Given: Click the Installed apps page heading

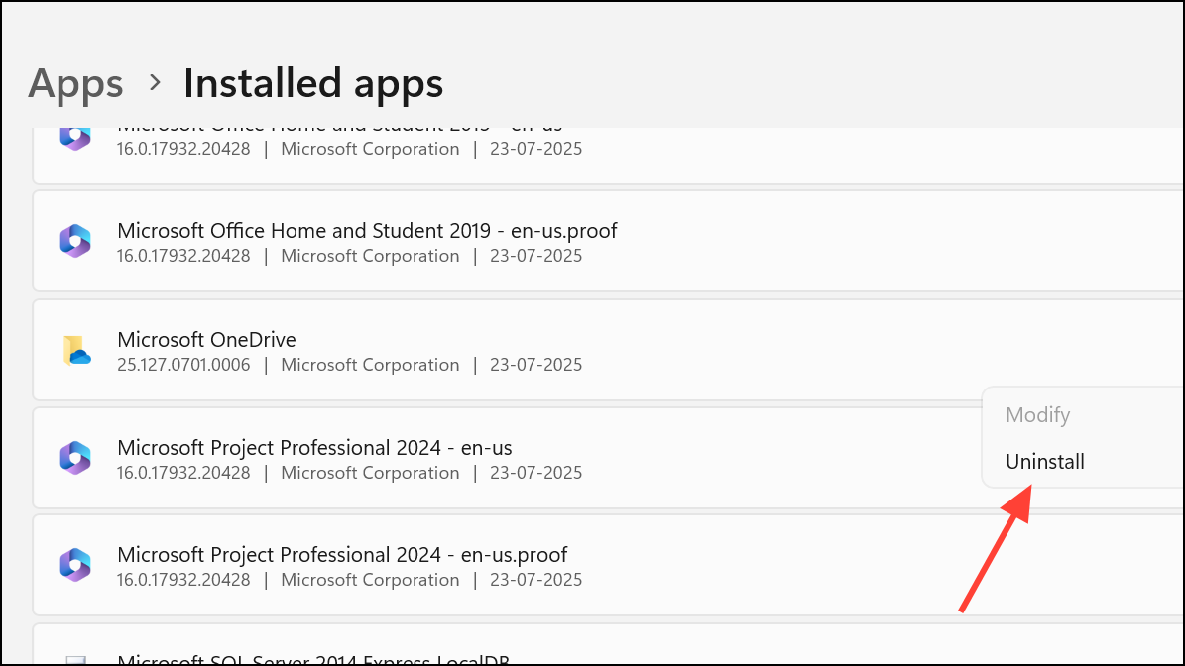Looking at the screenshot, I should coord(313,83).
